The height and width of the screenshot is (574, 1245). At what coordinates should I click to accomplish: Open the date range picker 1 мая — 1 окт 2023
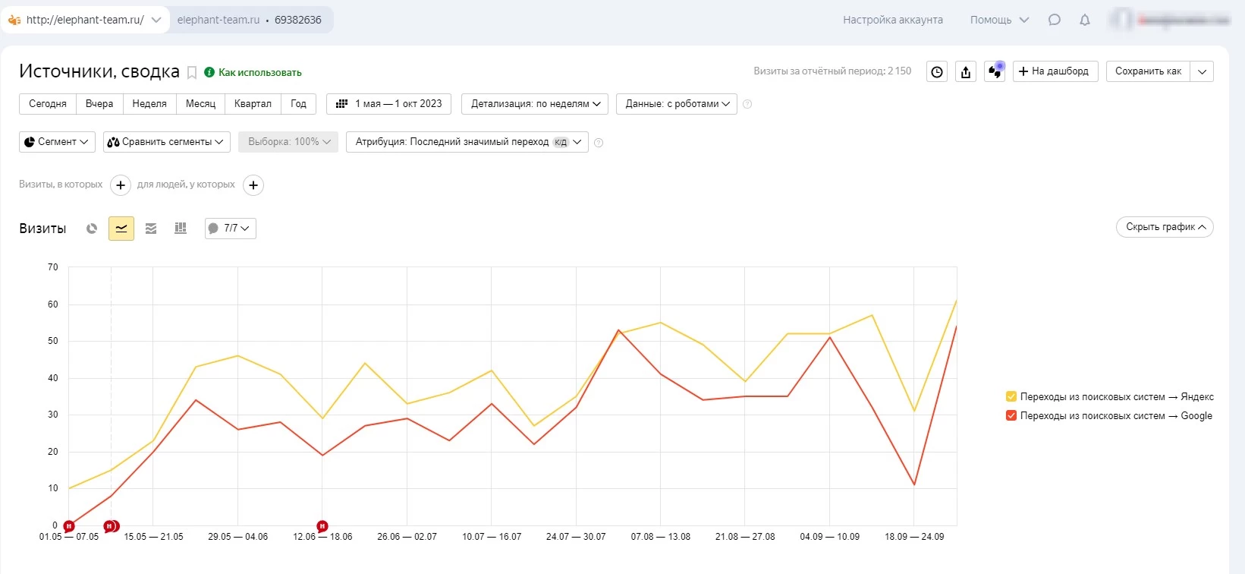coord(388,104)
